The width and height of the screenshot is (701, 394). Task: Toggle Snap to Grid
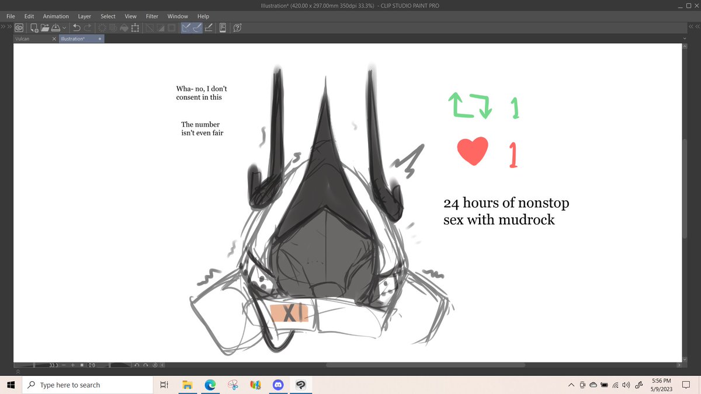[209, 27]
